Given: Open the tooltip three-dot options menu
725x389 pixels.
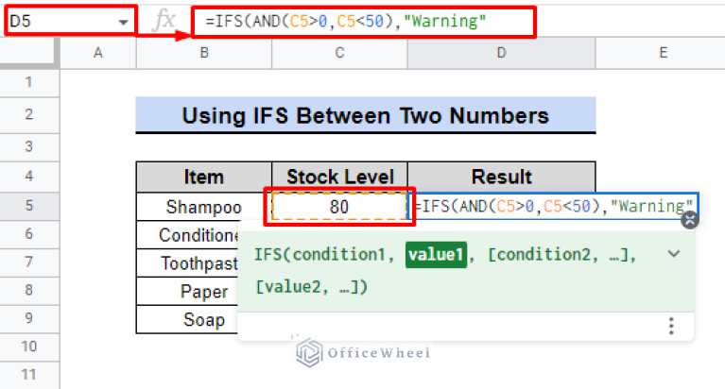Looking at the screenshot, I should click(671, 326).
